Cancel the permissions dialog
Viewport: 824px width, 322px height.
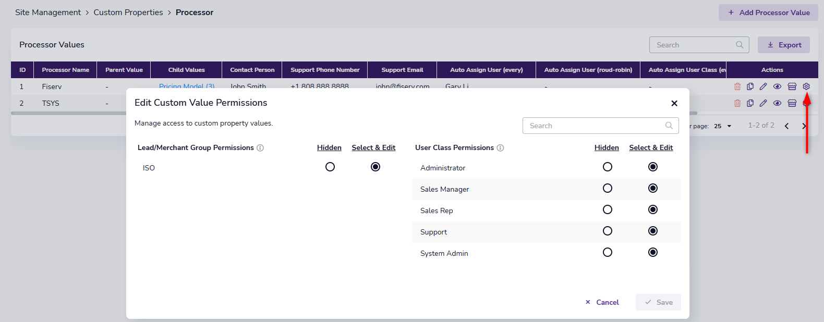pos(602,302)
